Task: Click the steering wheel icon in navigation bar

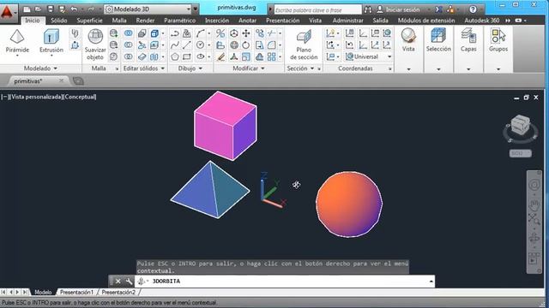Action: click(534, 185)
